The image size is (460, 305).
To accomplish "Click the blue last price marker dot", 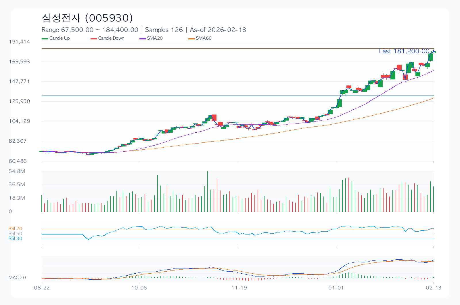I will click(x=434, y=52).
